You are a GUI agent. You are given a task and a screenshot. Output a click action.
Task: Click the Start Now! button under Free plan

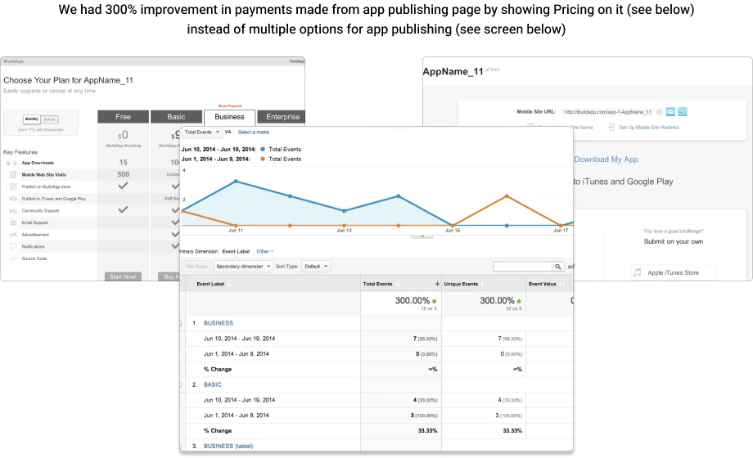point(123,276)
